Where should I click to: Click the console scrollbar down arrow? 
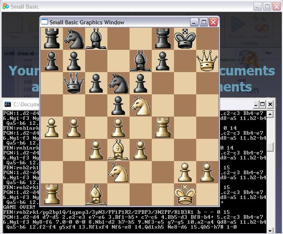tap(270, 231)
